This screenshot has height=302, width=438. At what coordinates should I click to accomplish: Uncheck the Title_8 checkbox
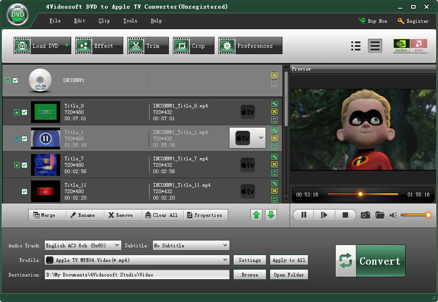click(25, 112)
